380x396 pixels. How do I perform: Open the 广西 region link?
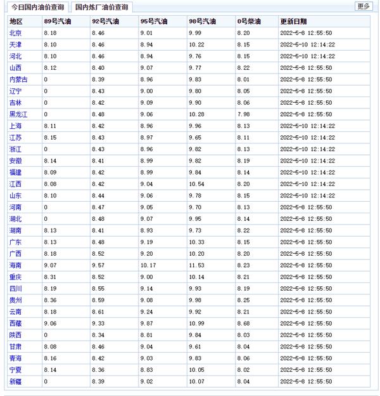pyautogui.click(x=15, y=254)
